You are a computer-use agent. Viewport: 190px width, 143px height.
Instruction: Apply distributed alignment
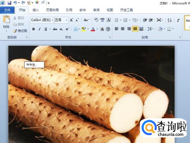click(141, 29)
